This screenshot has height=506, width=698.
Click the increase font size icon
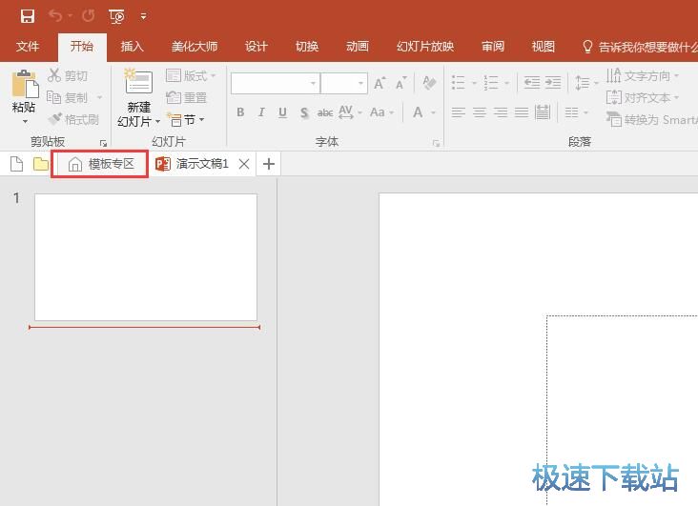tap(380, 84)
